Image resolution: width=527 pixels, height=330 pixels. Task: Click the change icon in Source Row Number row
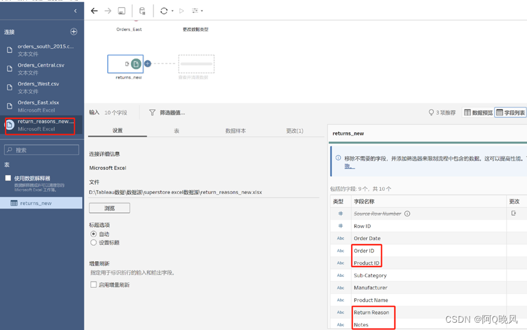514,213
